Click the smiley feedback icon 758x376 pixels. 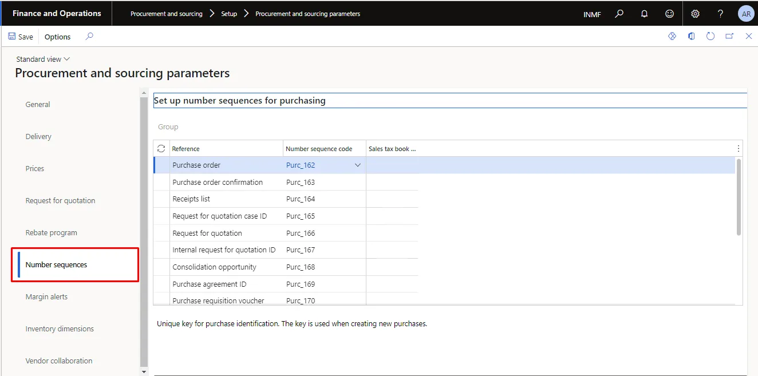(669, 14)
